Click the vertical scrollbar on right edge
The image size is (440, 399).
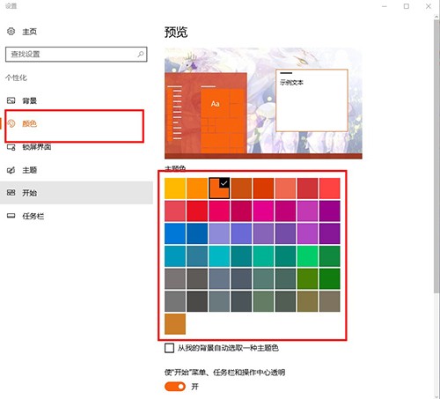click(436, 156)
